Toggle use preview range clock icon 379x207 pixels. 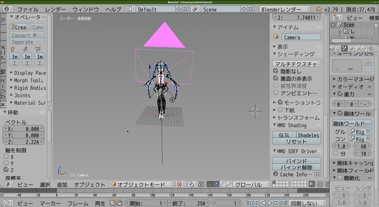click(113, 203)
